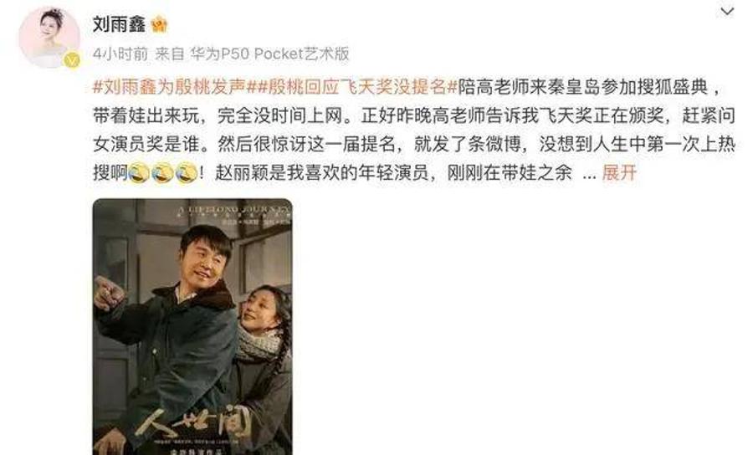Expand the full post via 展开
The width and height of the screenshot is (753, 455).
pyautogui.click(x=619, y=172)
